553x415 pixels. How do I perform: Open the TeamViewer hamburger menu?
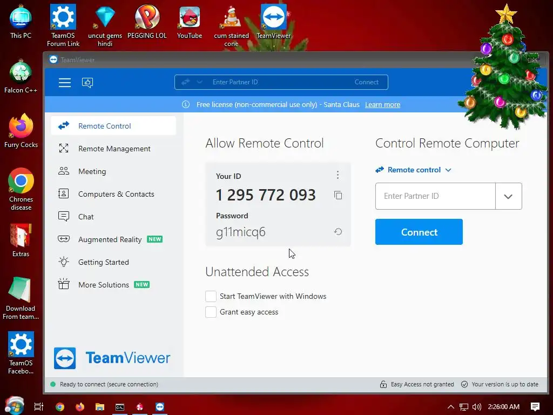(x=65, y=83)
